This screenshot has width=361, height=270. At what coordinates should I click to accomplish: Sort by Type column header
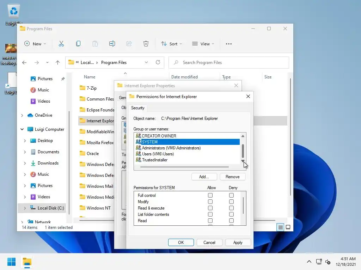[226, 77]
